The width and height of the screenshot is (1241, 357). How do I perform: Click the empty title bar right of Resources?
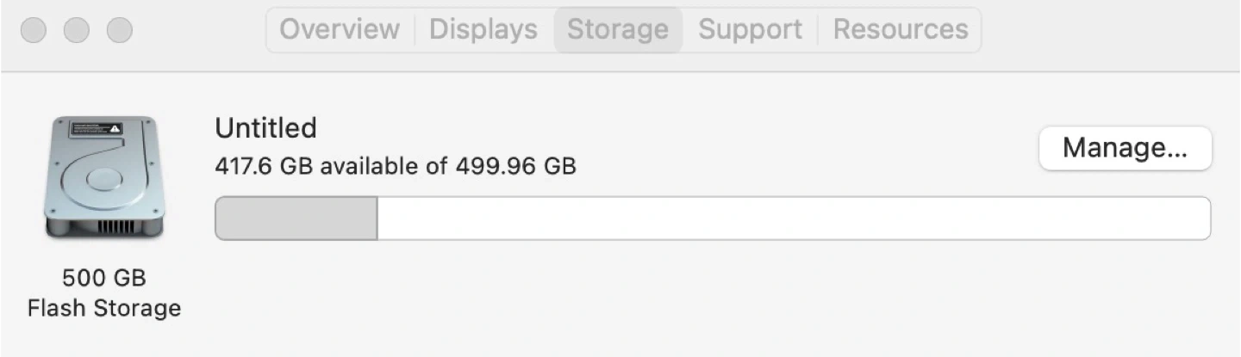coord(1112,30)
